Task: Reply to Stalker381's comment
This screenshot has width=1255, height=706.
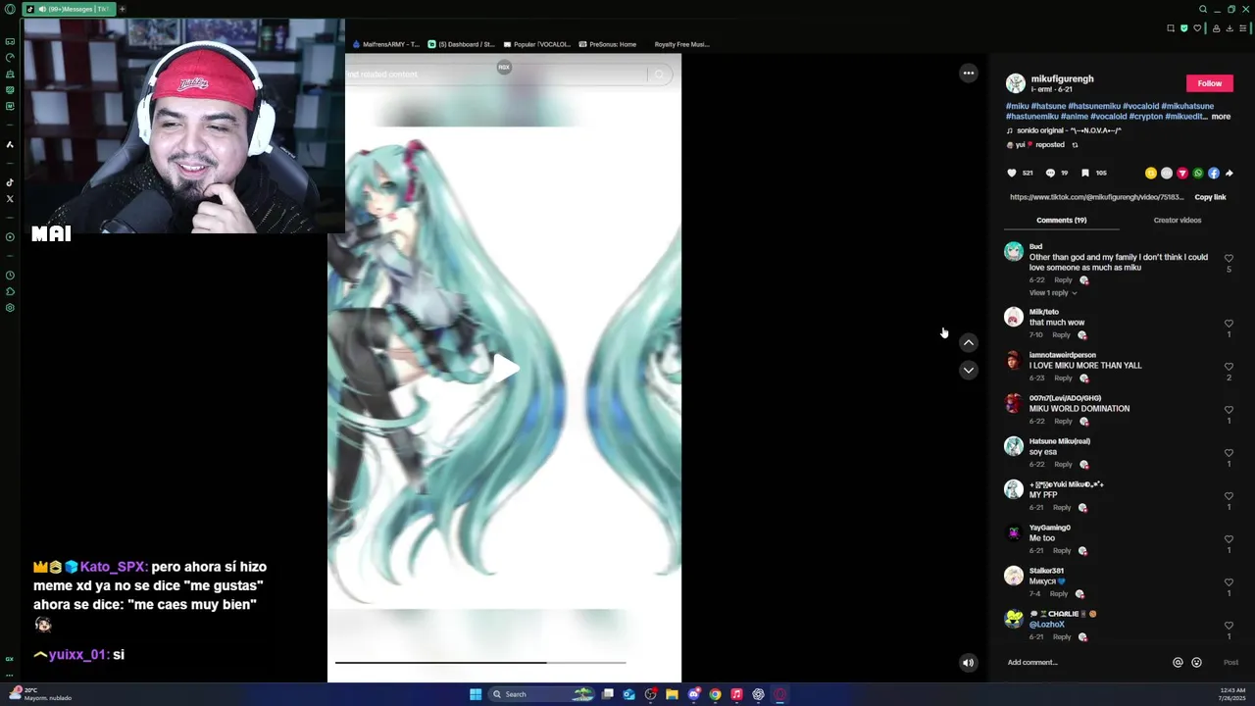Action: point(1059,594)
